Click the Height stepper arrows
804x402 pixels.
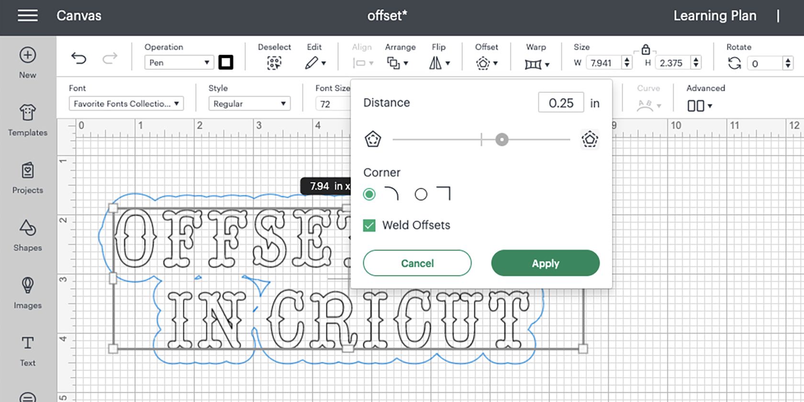coord(696,63)
